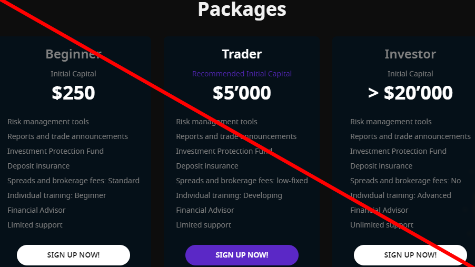
Task: Click the $5'000 price amount
Action: click(x=242, y=93)
